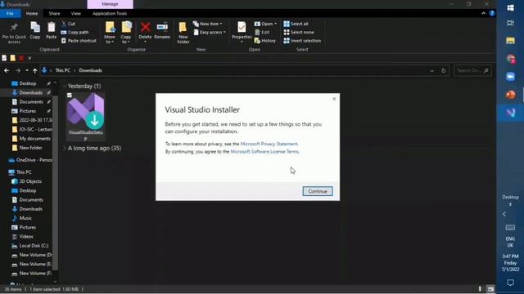Select Local Disk (C:) in navigation pane

pos(30,246)
